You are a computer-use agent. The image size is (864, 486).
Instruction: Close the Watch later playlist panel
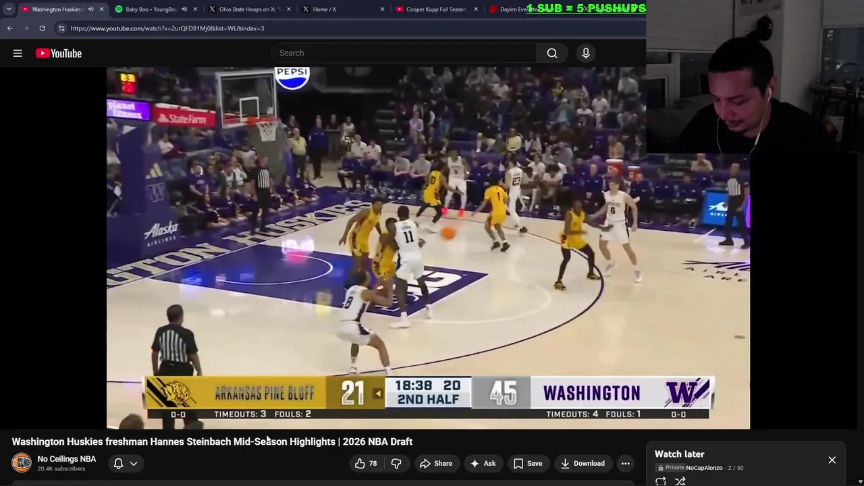(832, 460)
